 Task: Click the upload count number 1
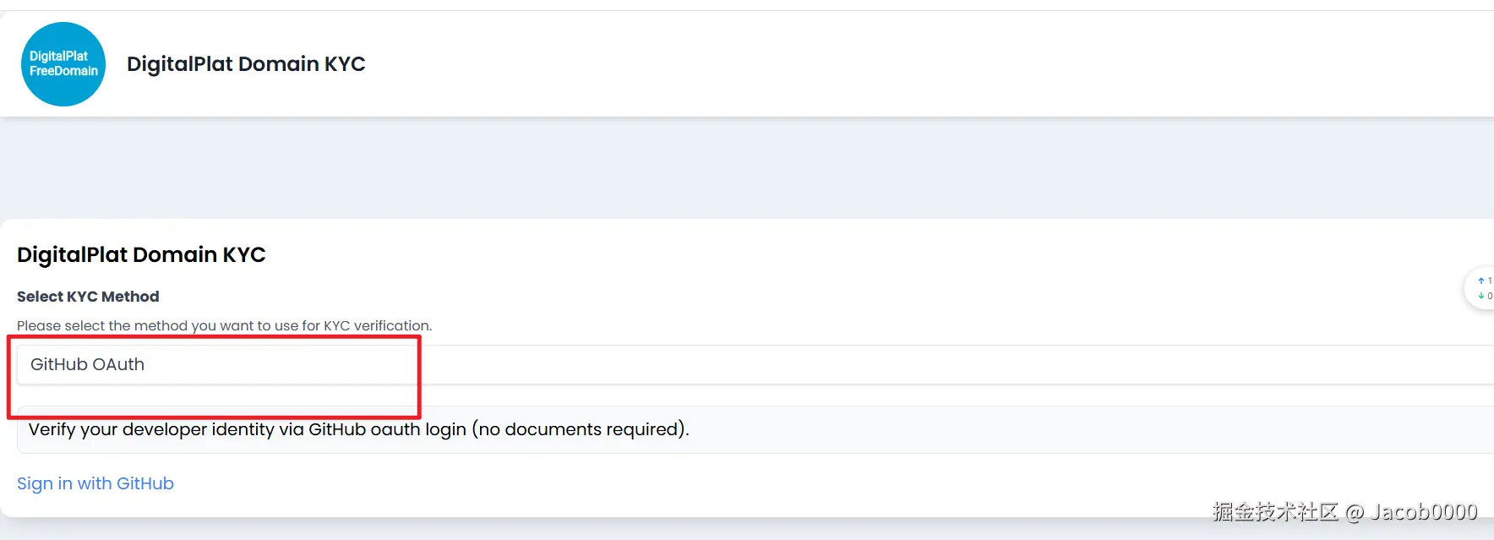click(x=1490, y=281)
